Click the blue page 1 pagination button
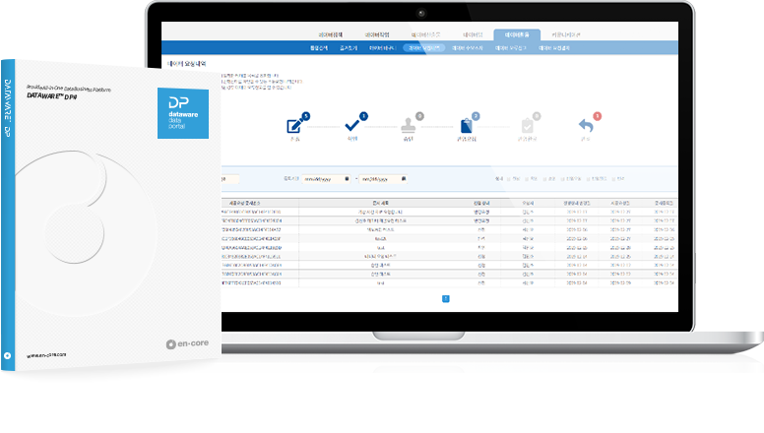The height and width of the screenshot is (433, 764). pos(445,298)
